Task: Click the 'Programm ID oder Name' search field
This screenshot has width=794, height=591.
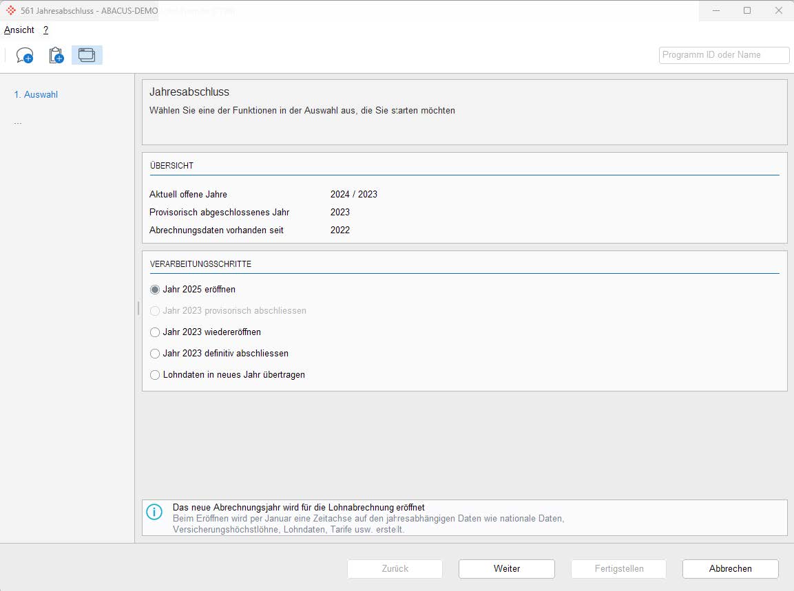Action: [x=724, y=55]
